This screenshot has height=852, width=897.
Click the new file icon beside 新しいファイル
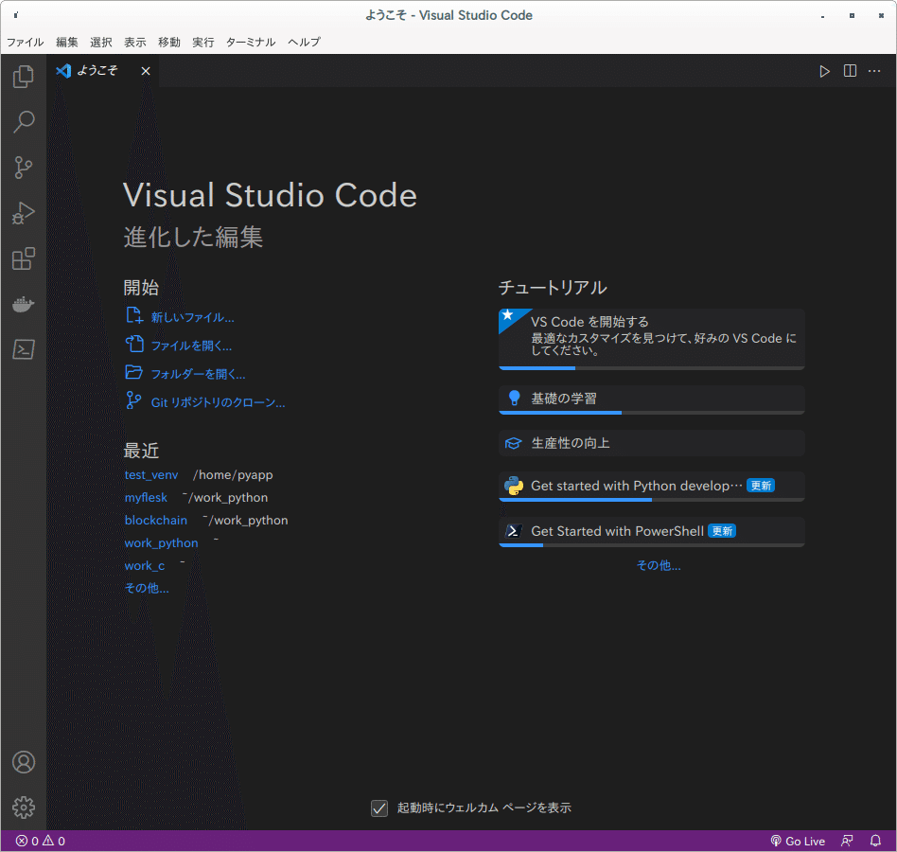pyautogui.click(x=133, y=315)
